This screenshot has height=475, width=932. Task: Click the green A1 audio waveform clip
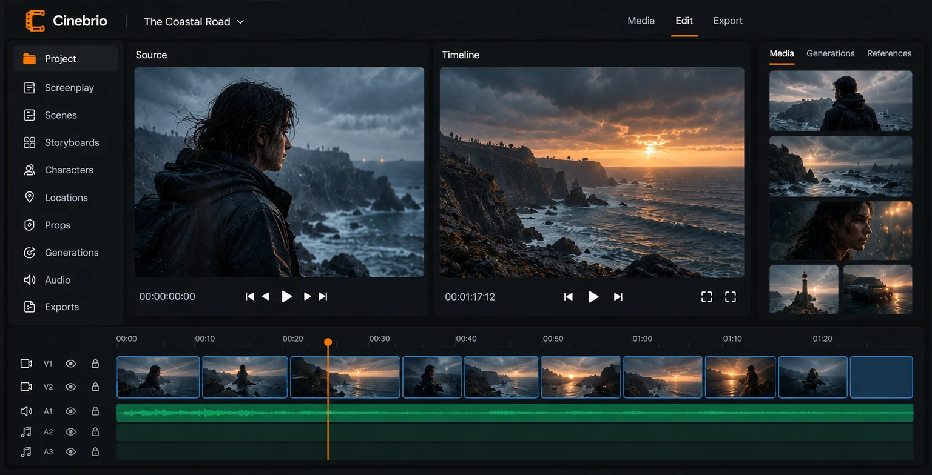click(515, 413)
